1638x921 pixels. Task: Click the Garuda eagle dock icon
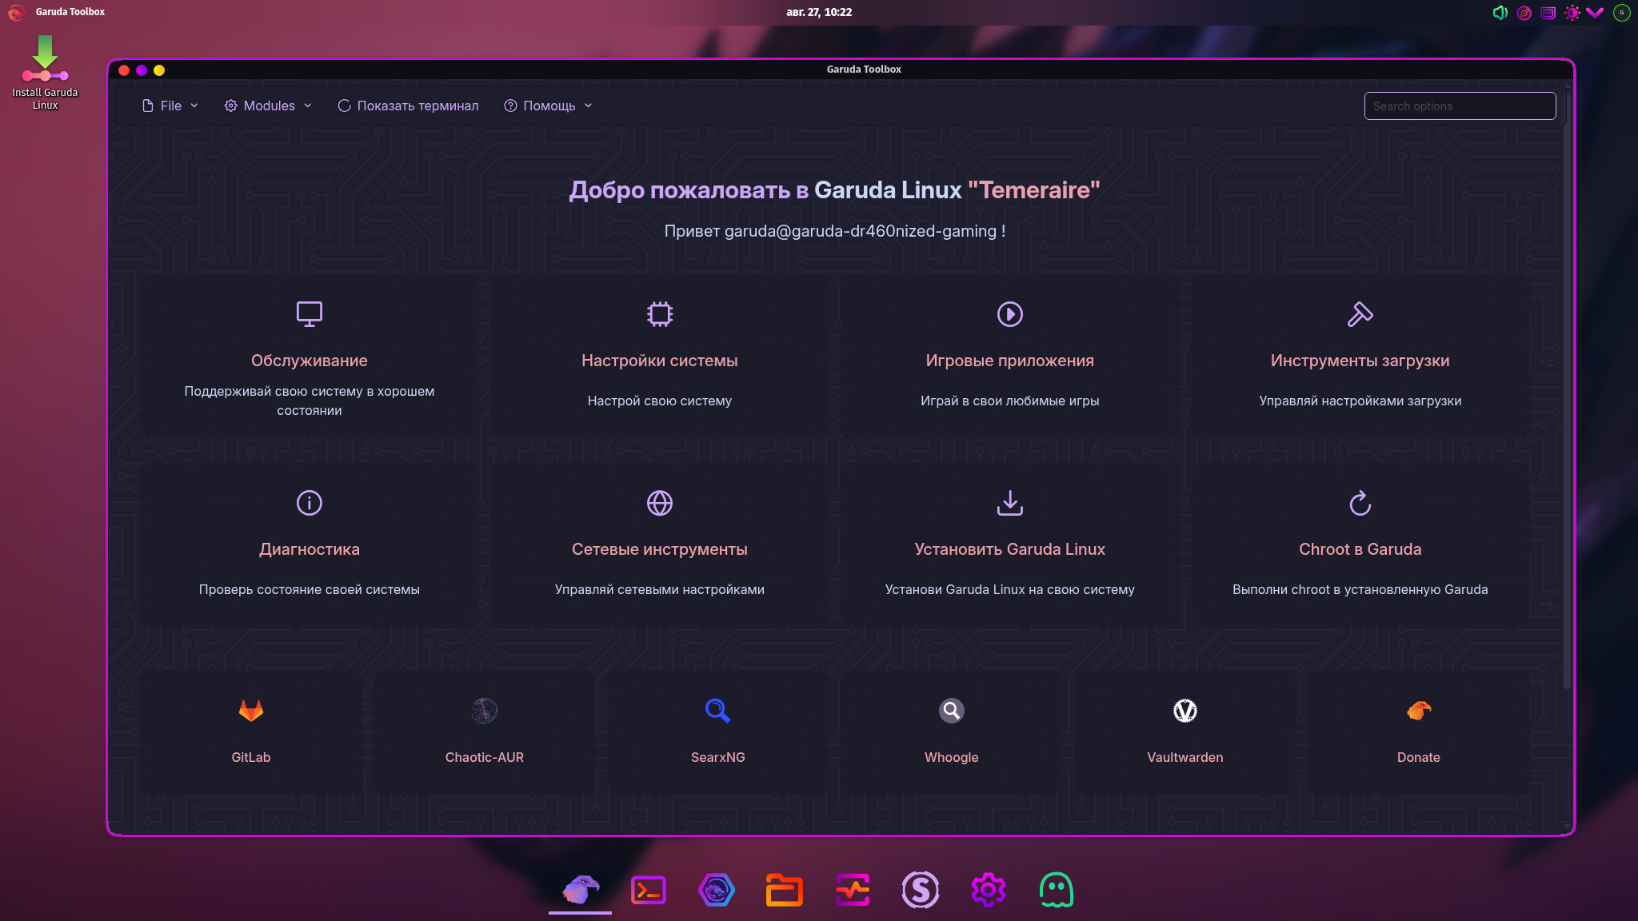(x=581, y=889)
